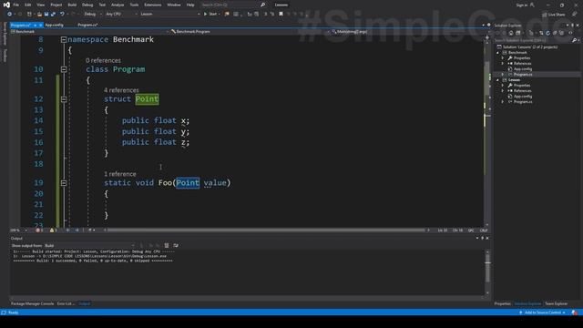
Task: Expand Properties under Benchmark project
Action: click(x=502, y=58)
